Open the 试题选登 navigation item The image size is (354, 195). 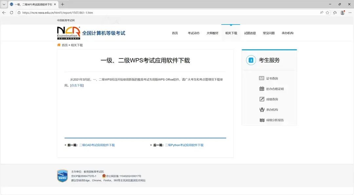tap(250, 33)
